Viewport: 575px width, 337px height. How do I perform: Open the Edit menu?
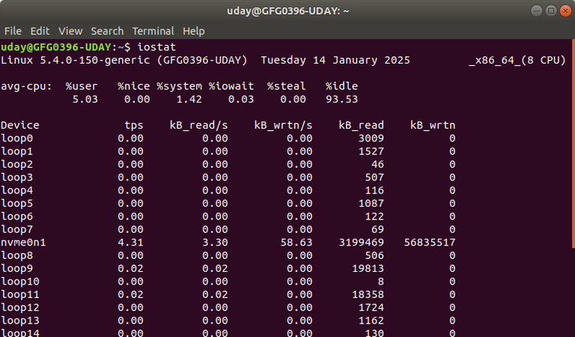[40, 31]
